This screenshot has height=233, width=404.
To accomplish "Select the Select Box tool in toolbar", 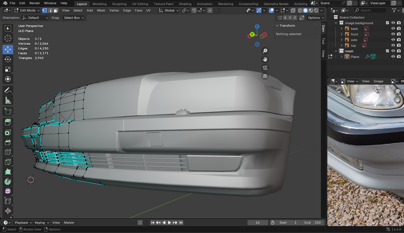I will (8, 28).
